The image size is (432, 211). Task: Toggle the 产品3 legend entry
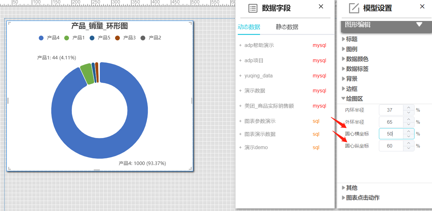[126, 38]
